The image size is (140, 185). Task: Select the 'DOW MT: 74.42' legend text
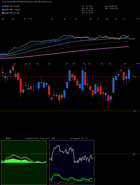12,10
